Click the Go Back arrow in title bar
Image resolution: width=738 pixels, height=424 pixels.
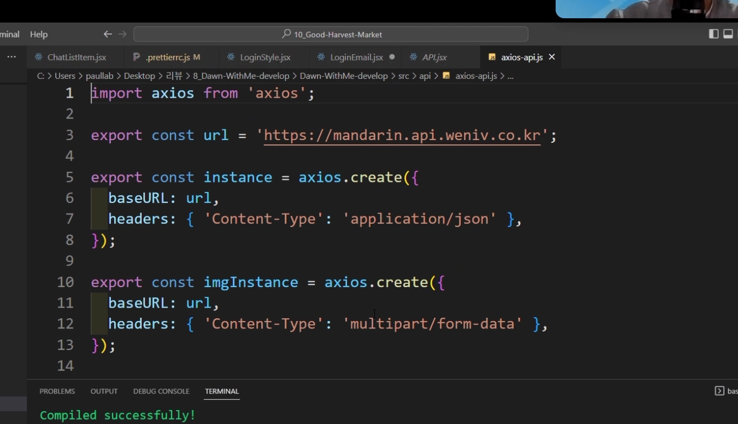[x=108, y=34]
